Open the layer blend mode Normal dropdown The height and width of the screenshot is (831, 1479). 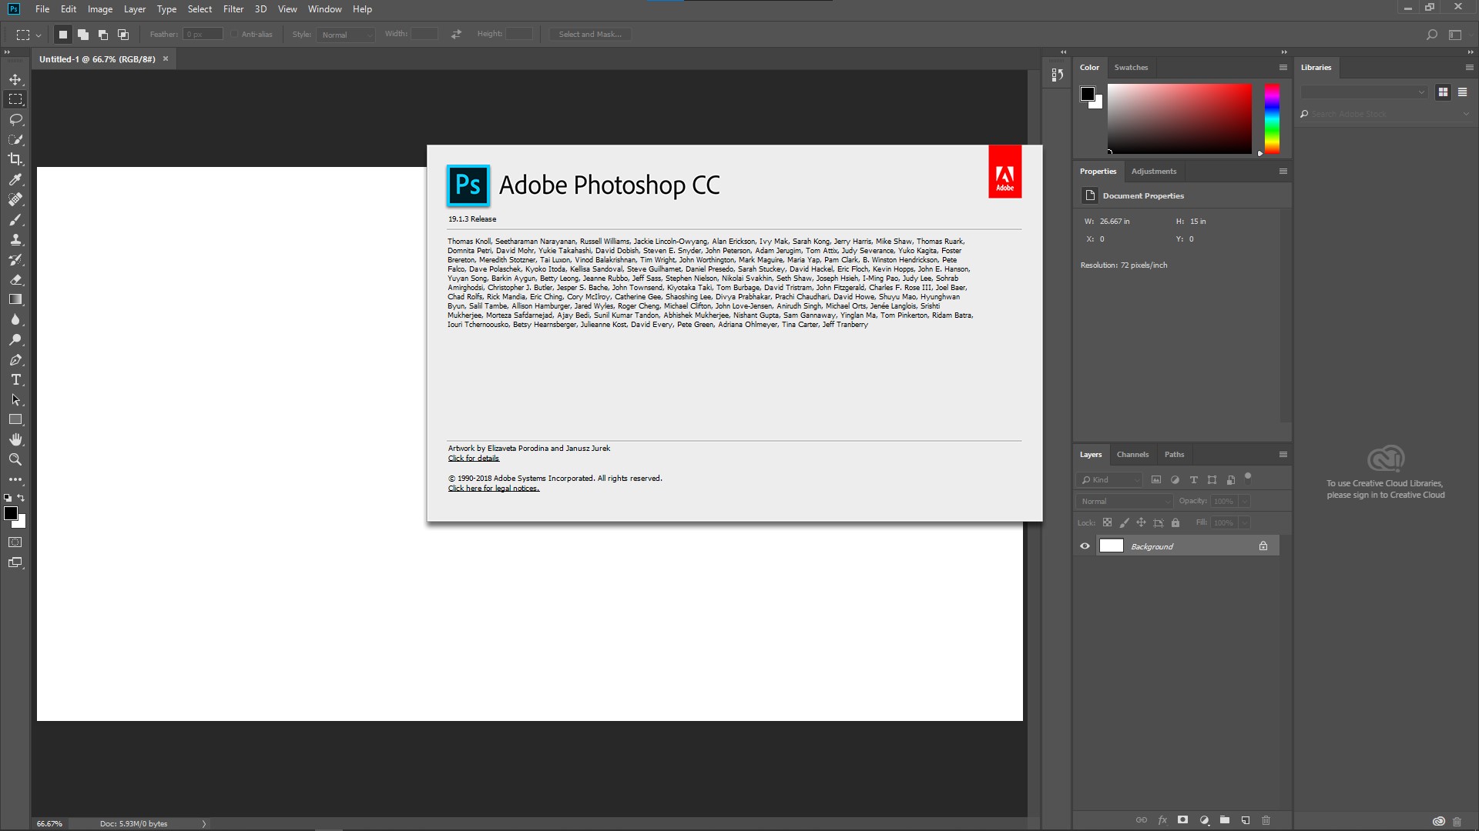pyautogui.click(x=1124, y=501)
